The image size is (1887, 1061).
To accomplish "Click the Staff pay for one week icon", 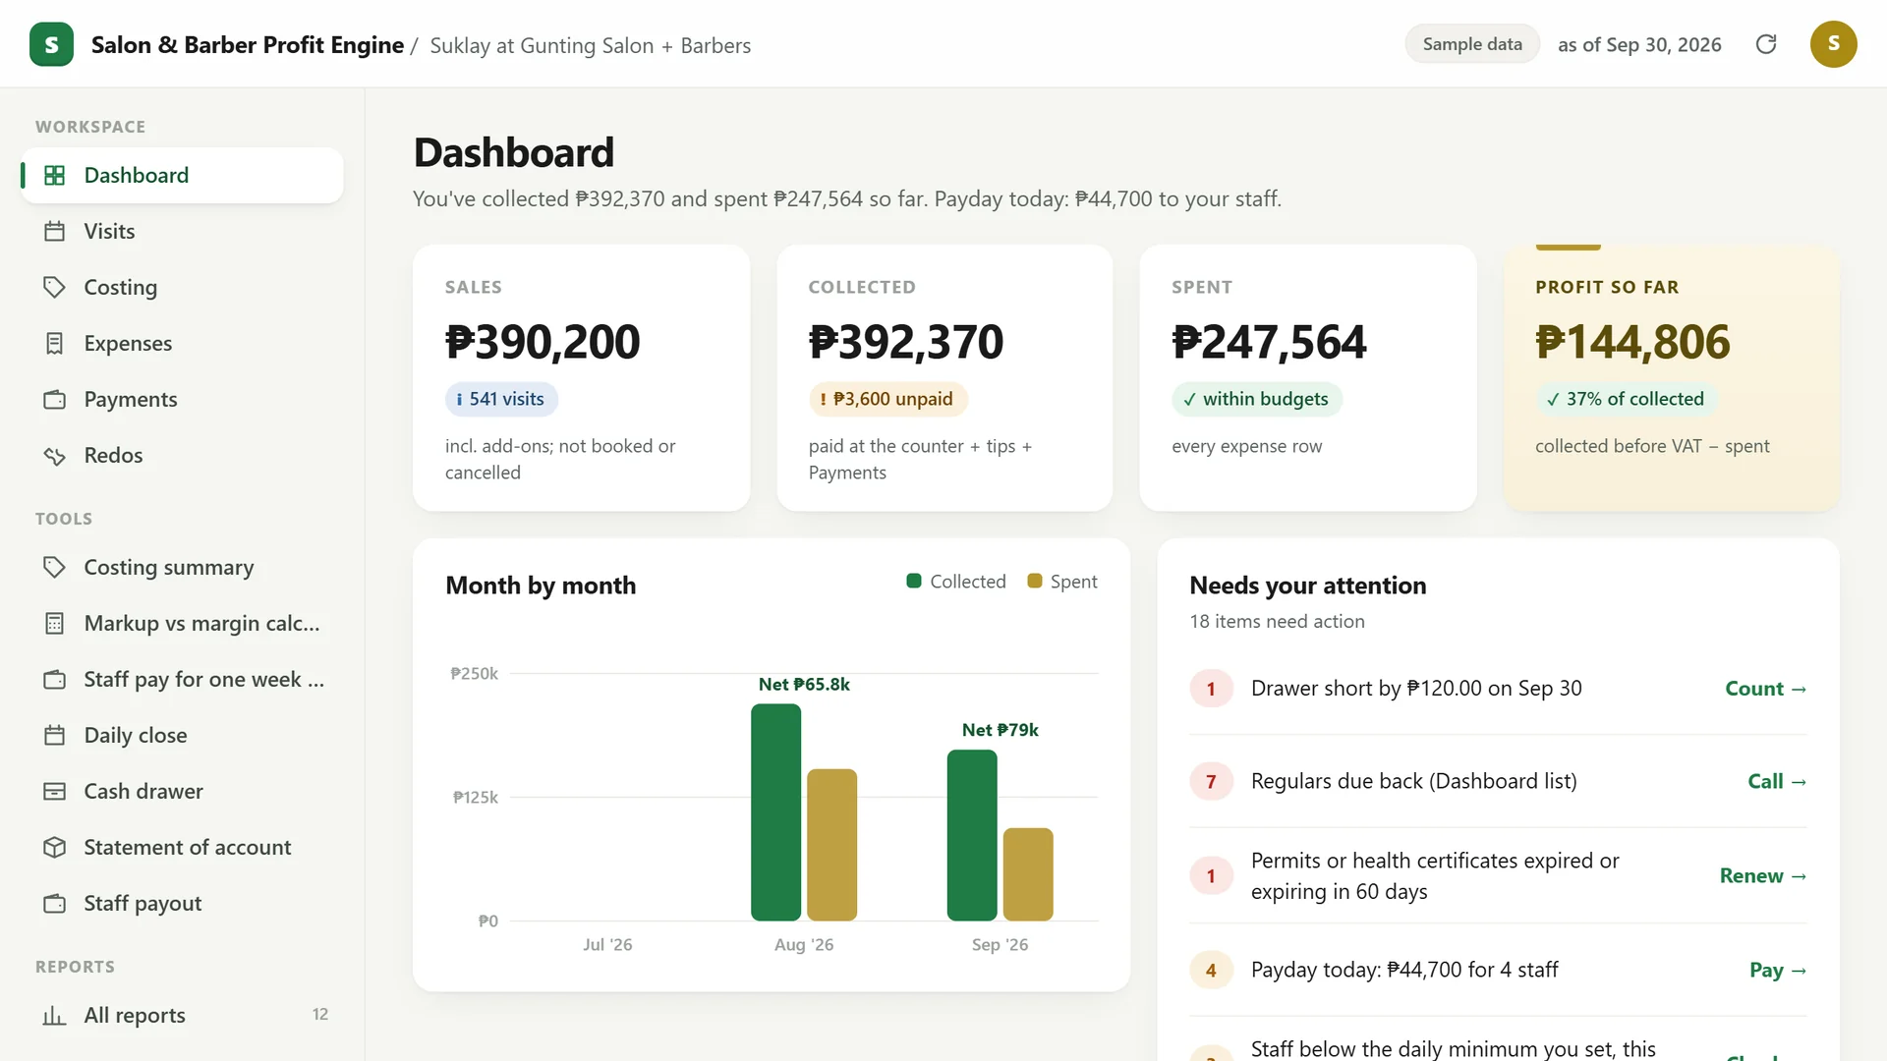I will (55, 679).
